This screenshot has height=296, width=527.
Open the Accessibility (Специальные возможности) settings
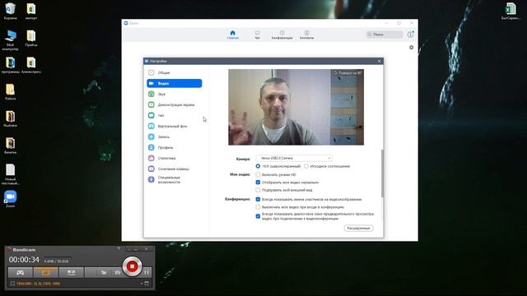tap(174, 179)
